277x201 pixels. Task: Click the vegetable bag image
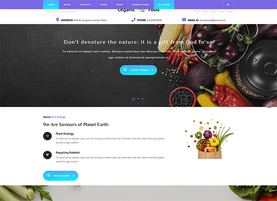coord(209,139)
